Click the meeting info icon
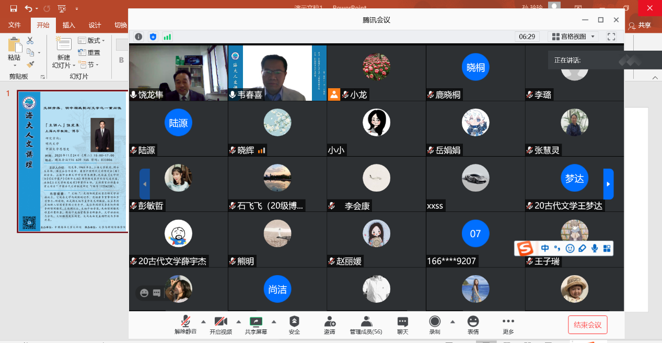662x343 pixels. [138, 37]
